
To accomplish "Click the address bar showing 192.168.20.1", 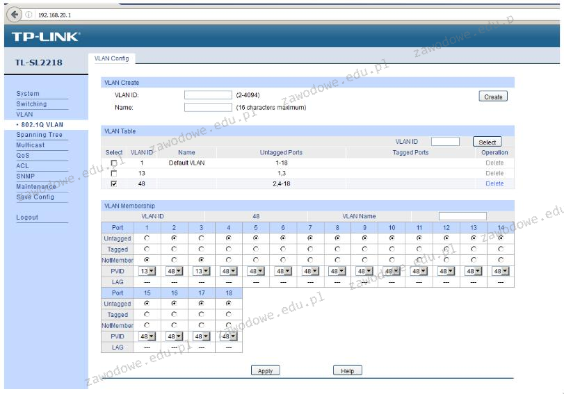I will 55,15.
